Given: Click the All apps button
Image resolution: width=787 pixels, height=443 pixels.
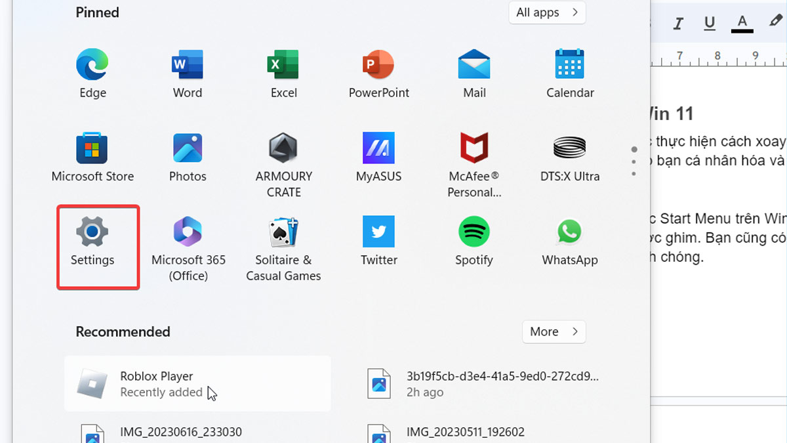Looking at the screenshot, I should (x=547, y=12).
